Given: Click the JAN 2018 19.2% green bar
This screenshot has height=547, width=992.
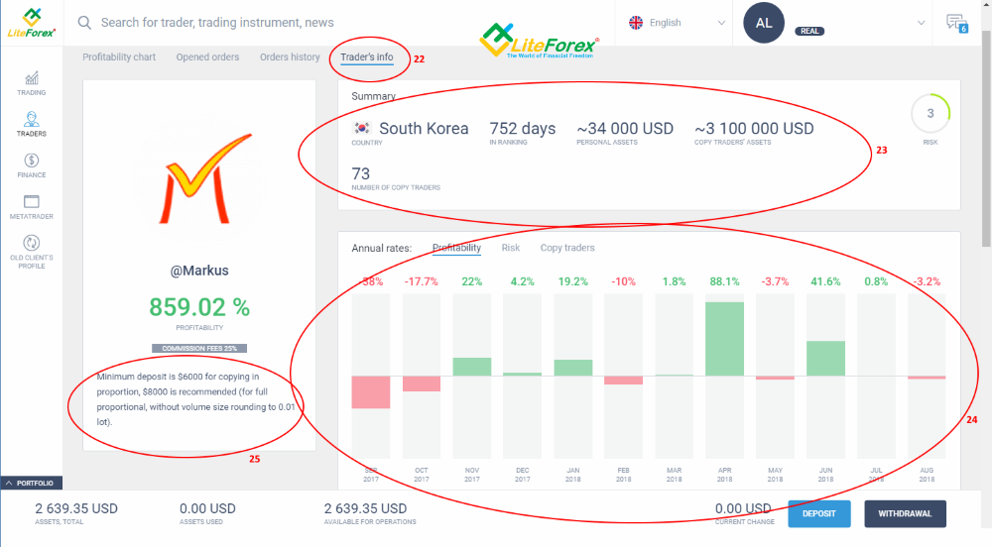Looking at the screenshot, I should click(x=573, y=369).
